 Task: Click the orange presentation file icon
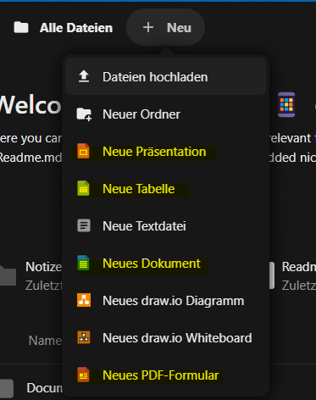click(83, 151)
